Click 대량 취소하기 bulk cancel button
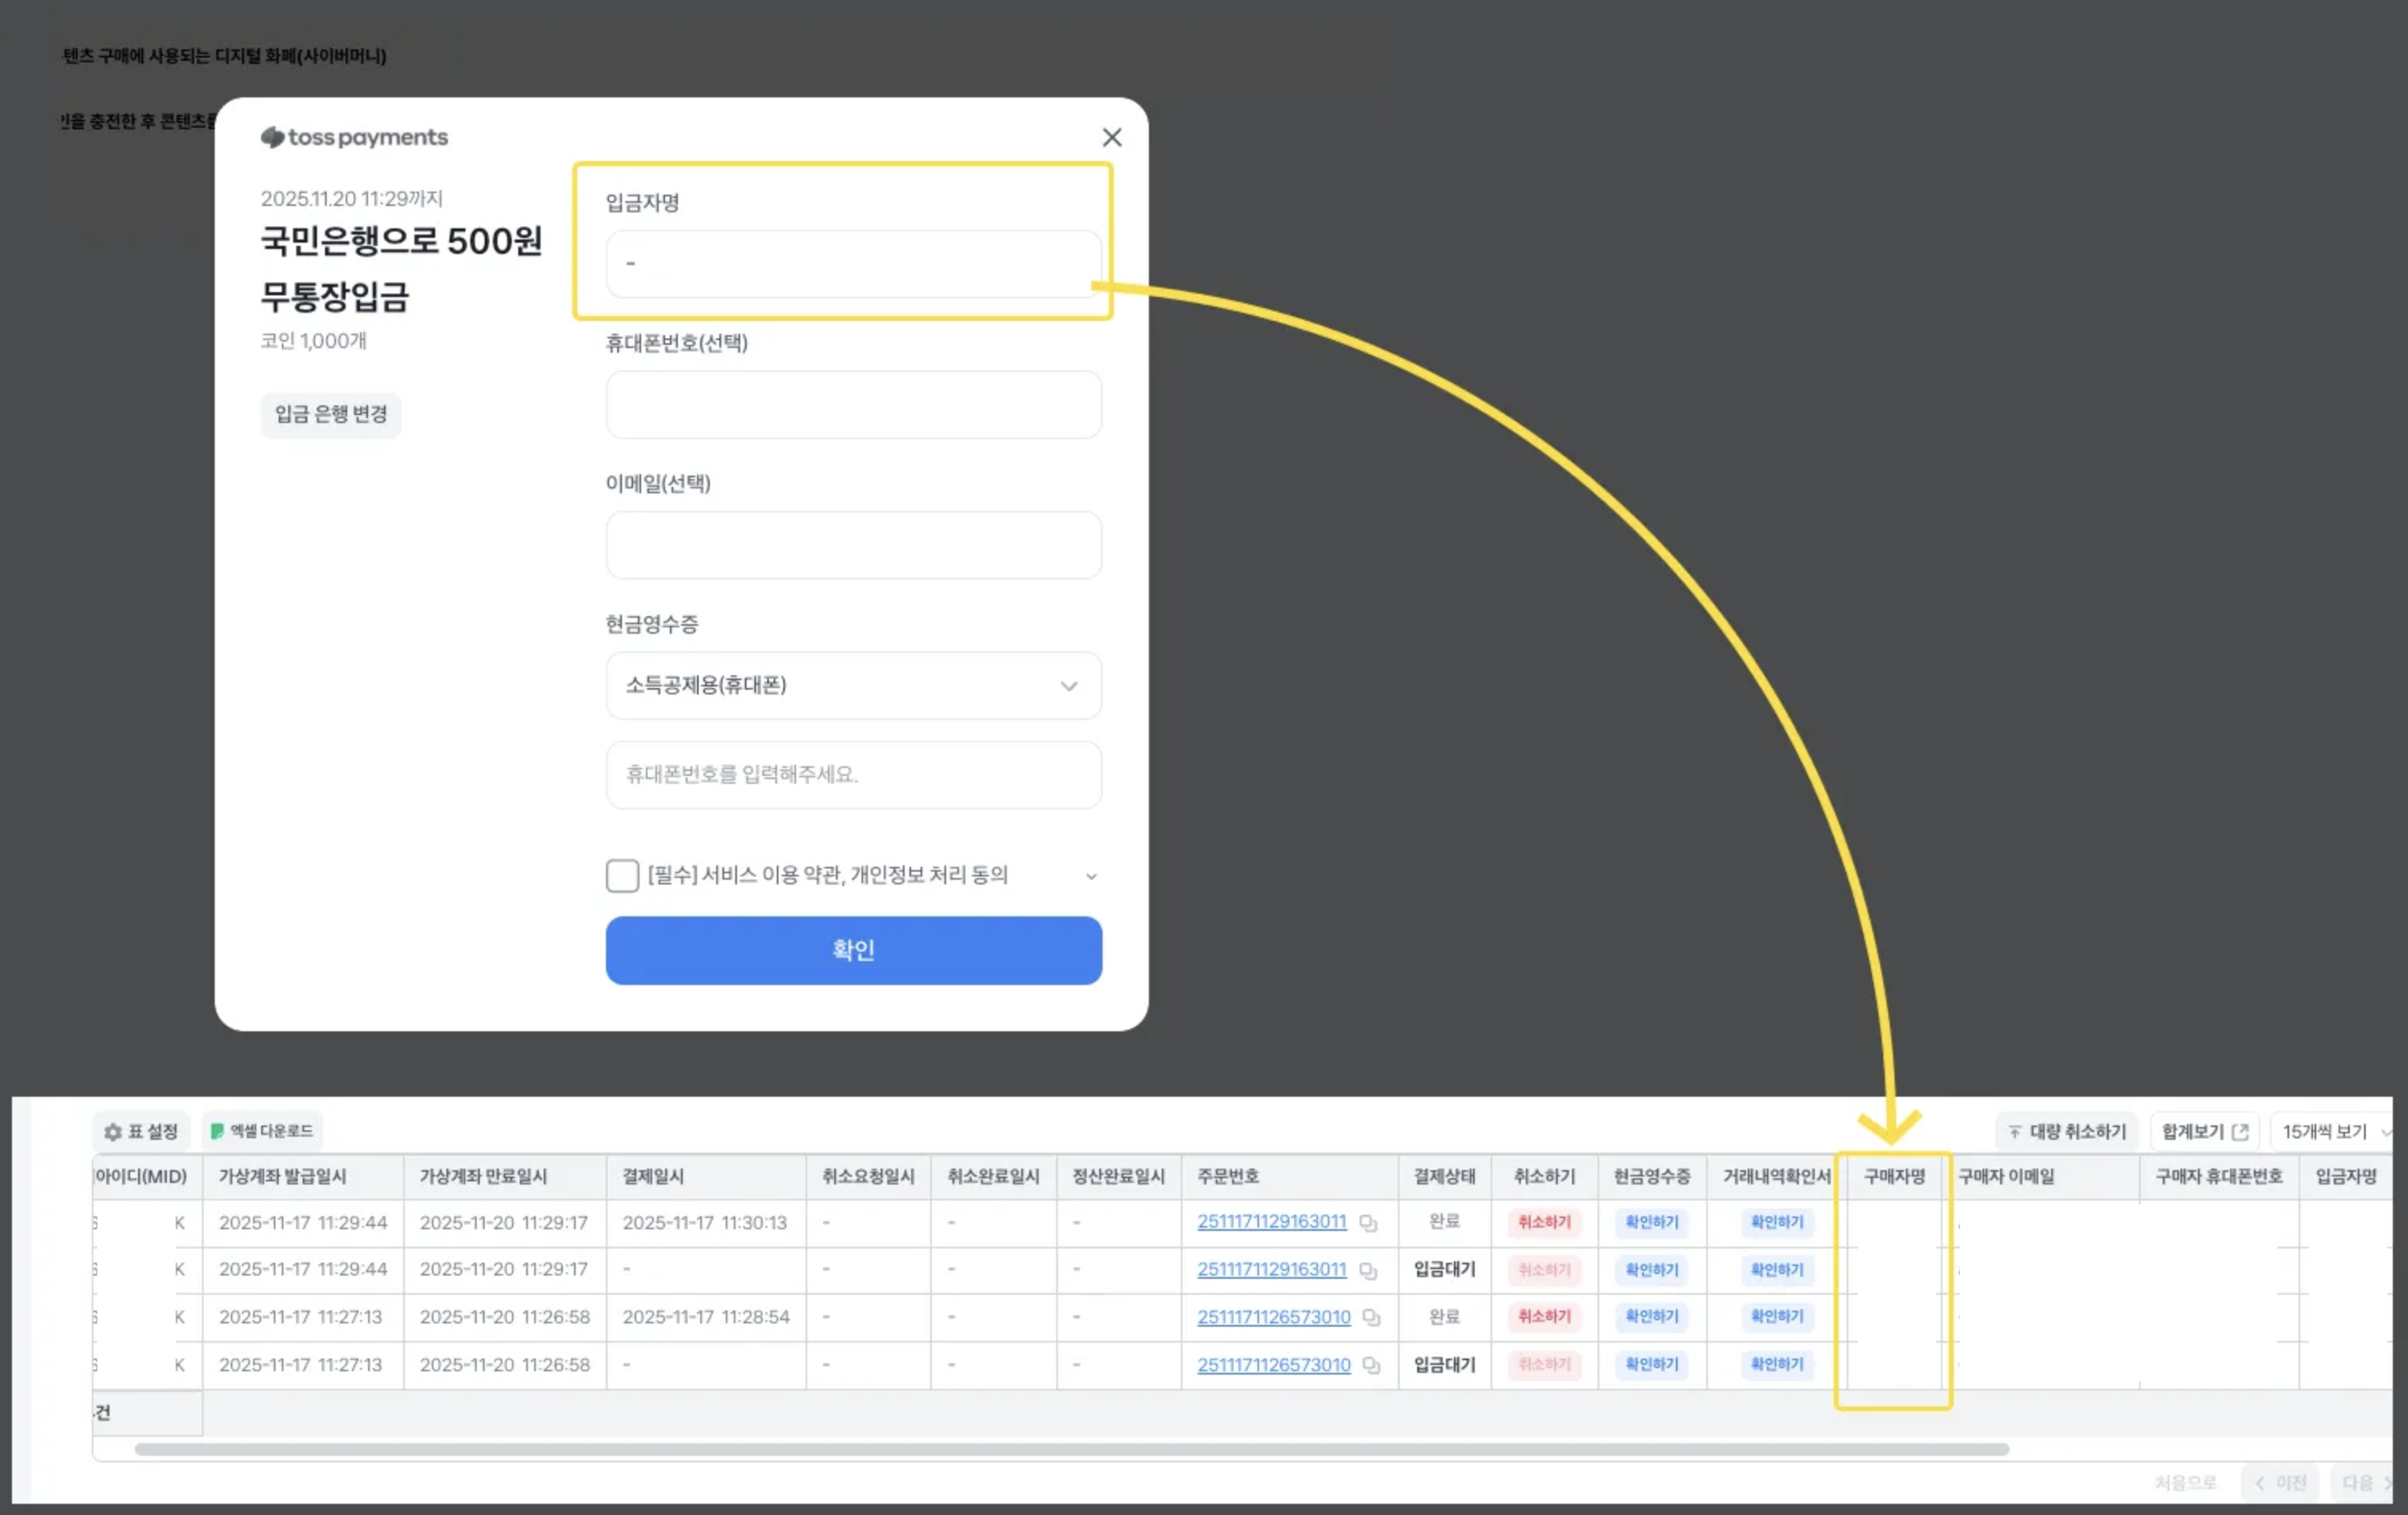The width and height of the screenshot is (2408, 1515). pos(2066,1131)
